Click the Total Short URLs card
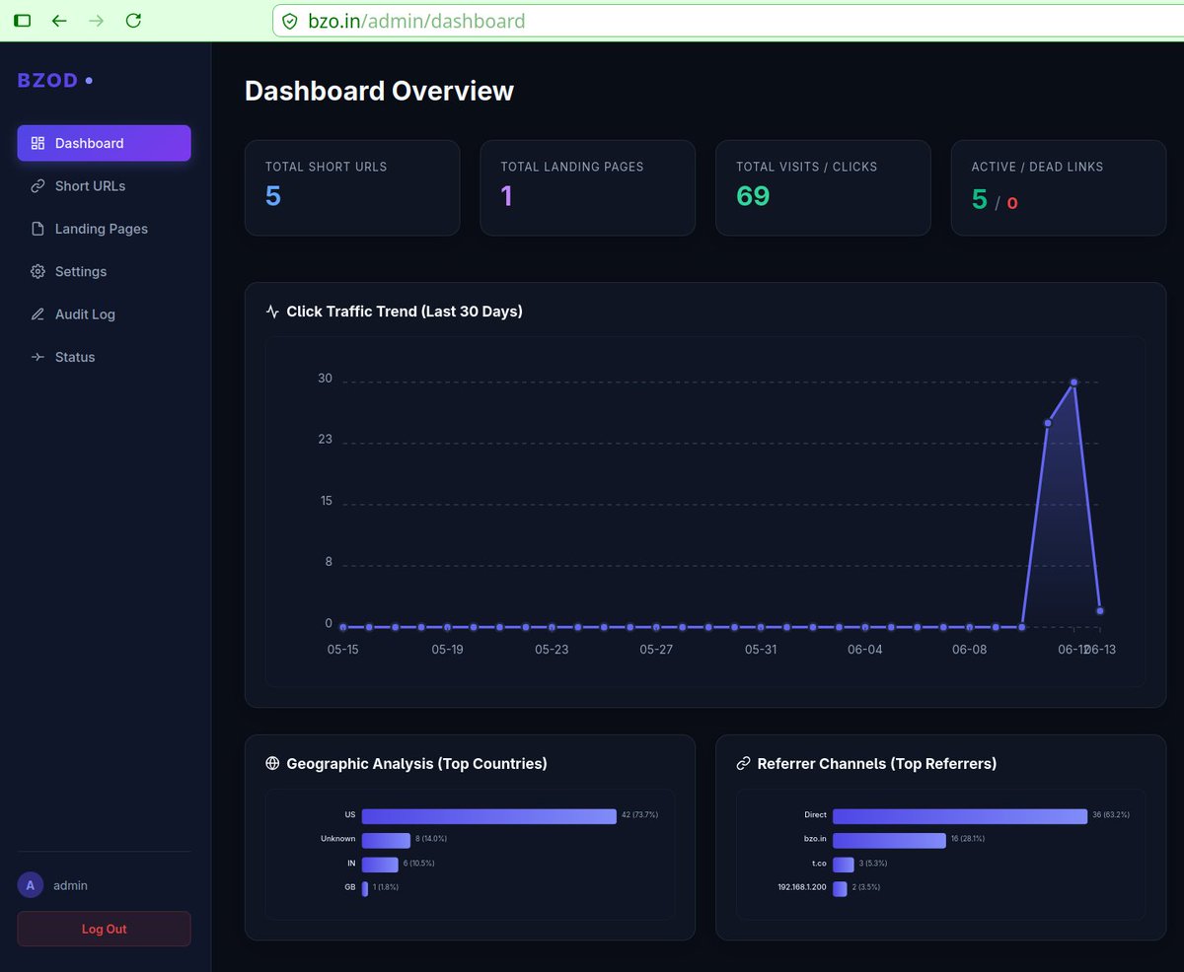Image resolution: width=1184 pixels, height=972 pixels. click(352, 187)
